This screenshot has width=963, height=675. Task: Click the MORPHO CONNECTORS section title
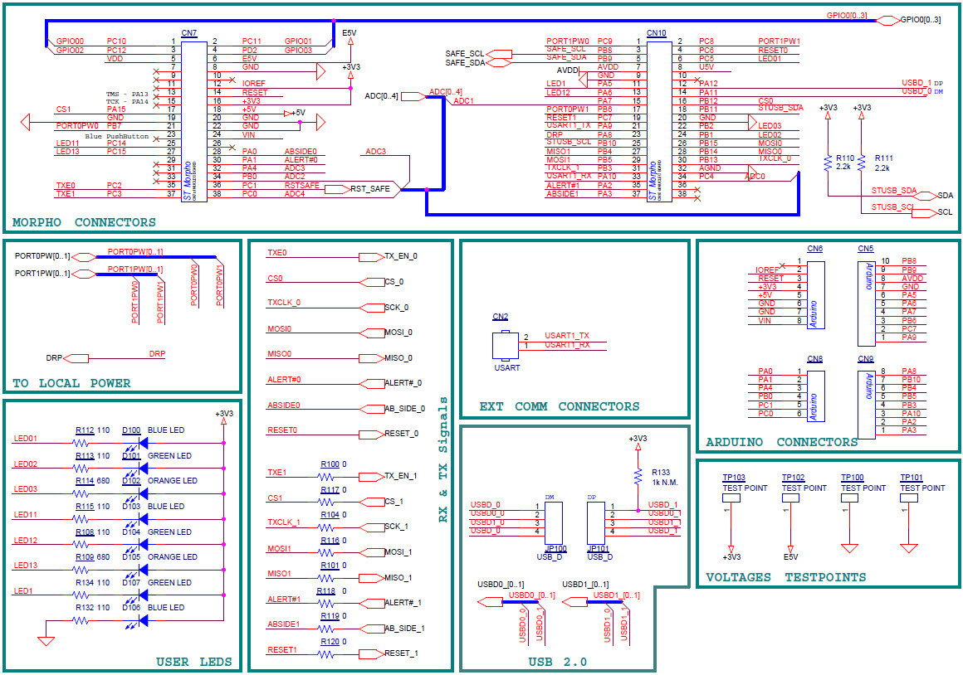[x=83, y=222]
